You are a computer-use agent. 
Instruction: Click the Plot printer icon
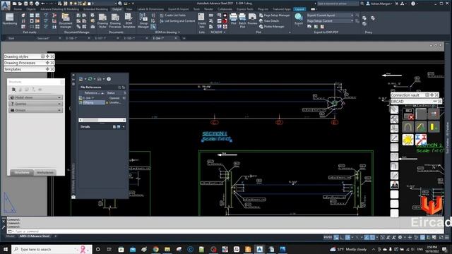[233, 19]
